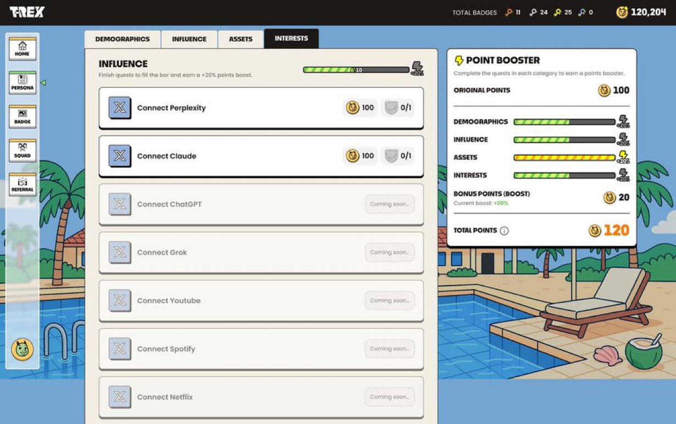
Task: Select the Interests tab
Action: tap(291, 38)
